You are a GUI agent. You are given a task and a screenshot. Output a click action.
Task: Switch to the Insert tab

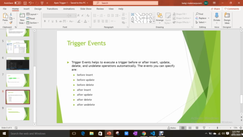pyautogui.click(x=27, y=9)
